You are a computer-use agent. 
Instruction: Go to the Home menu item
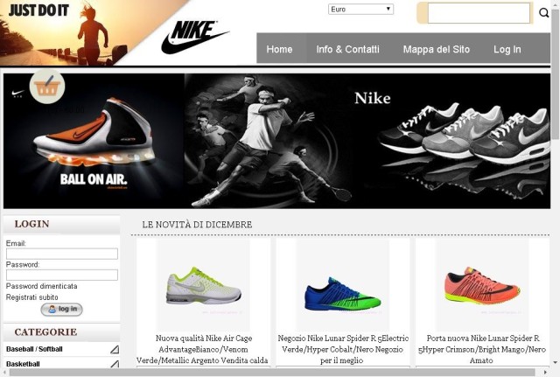[x=279, y=49]
